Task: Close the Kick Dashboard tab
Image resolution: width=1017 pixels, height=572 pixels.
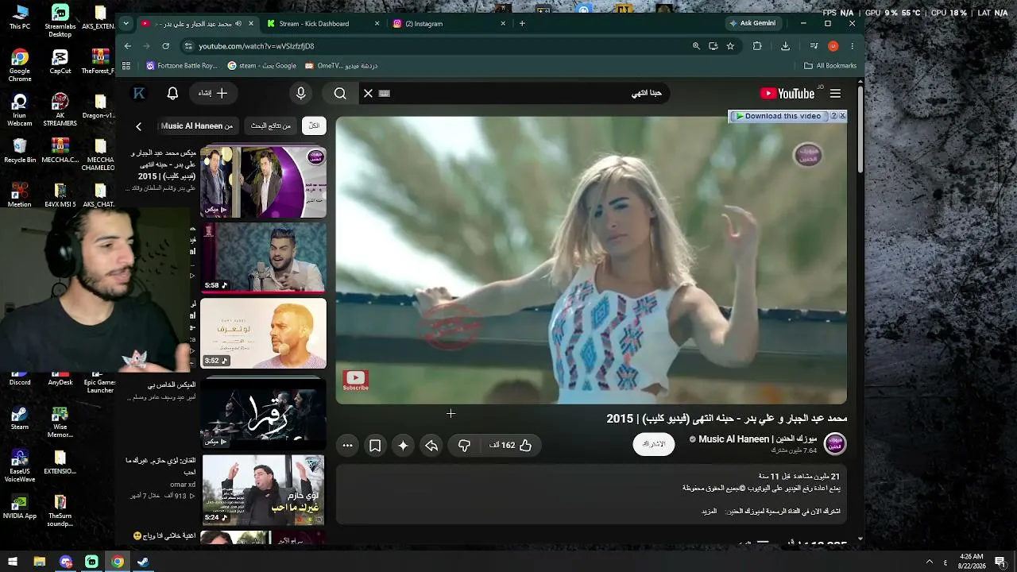Action: [377, 24]
